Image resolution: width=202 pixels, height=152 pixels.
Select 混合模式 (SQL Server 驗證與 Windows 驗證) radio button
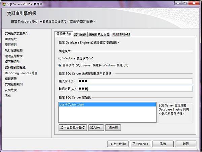click(x=60, y=65)
